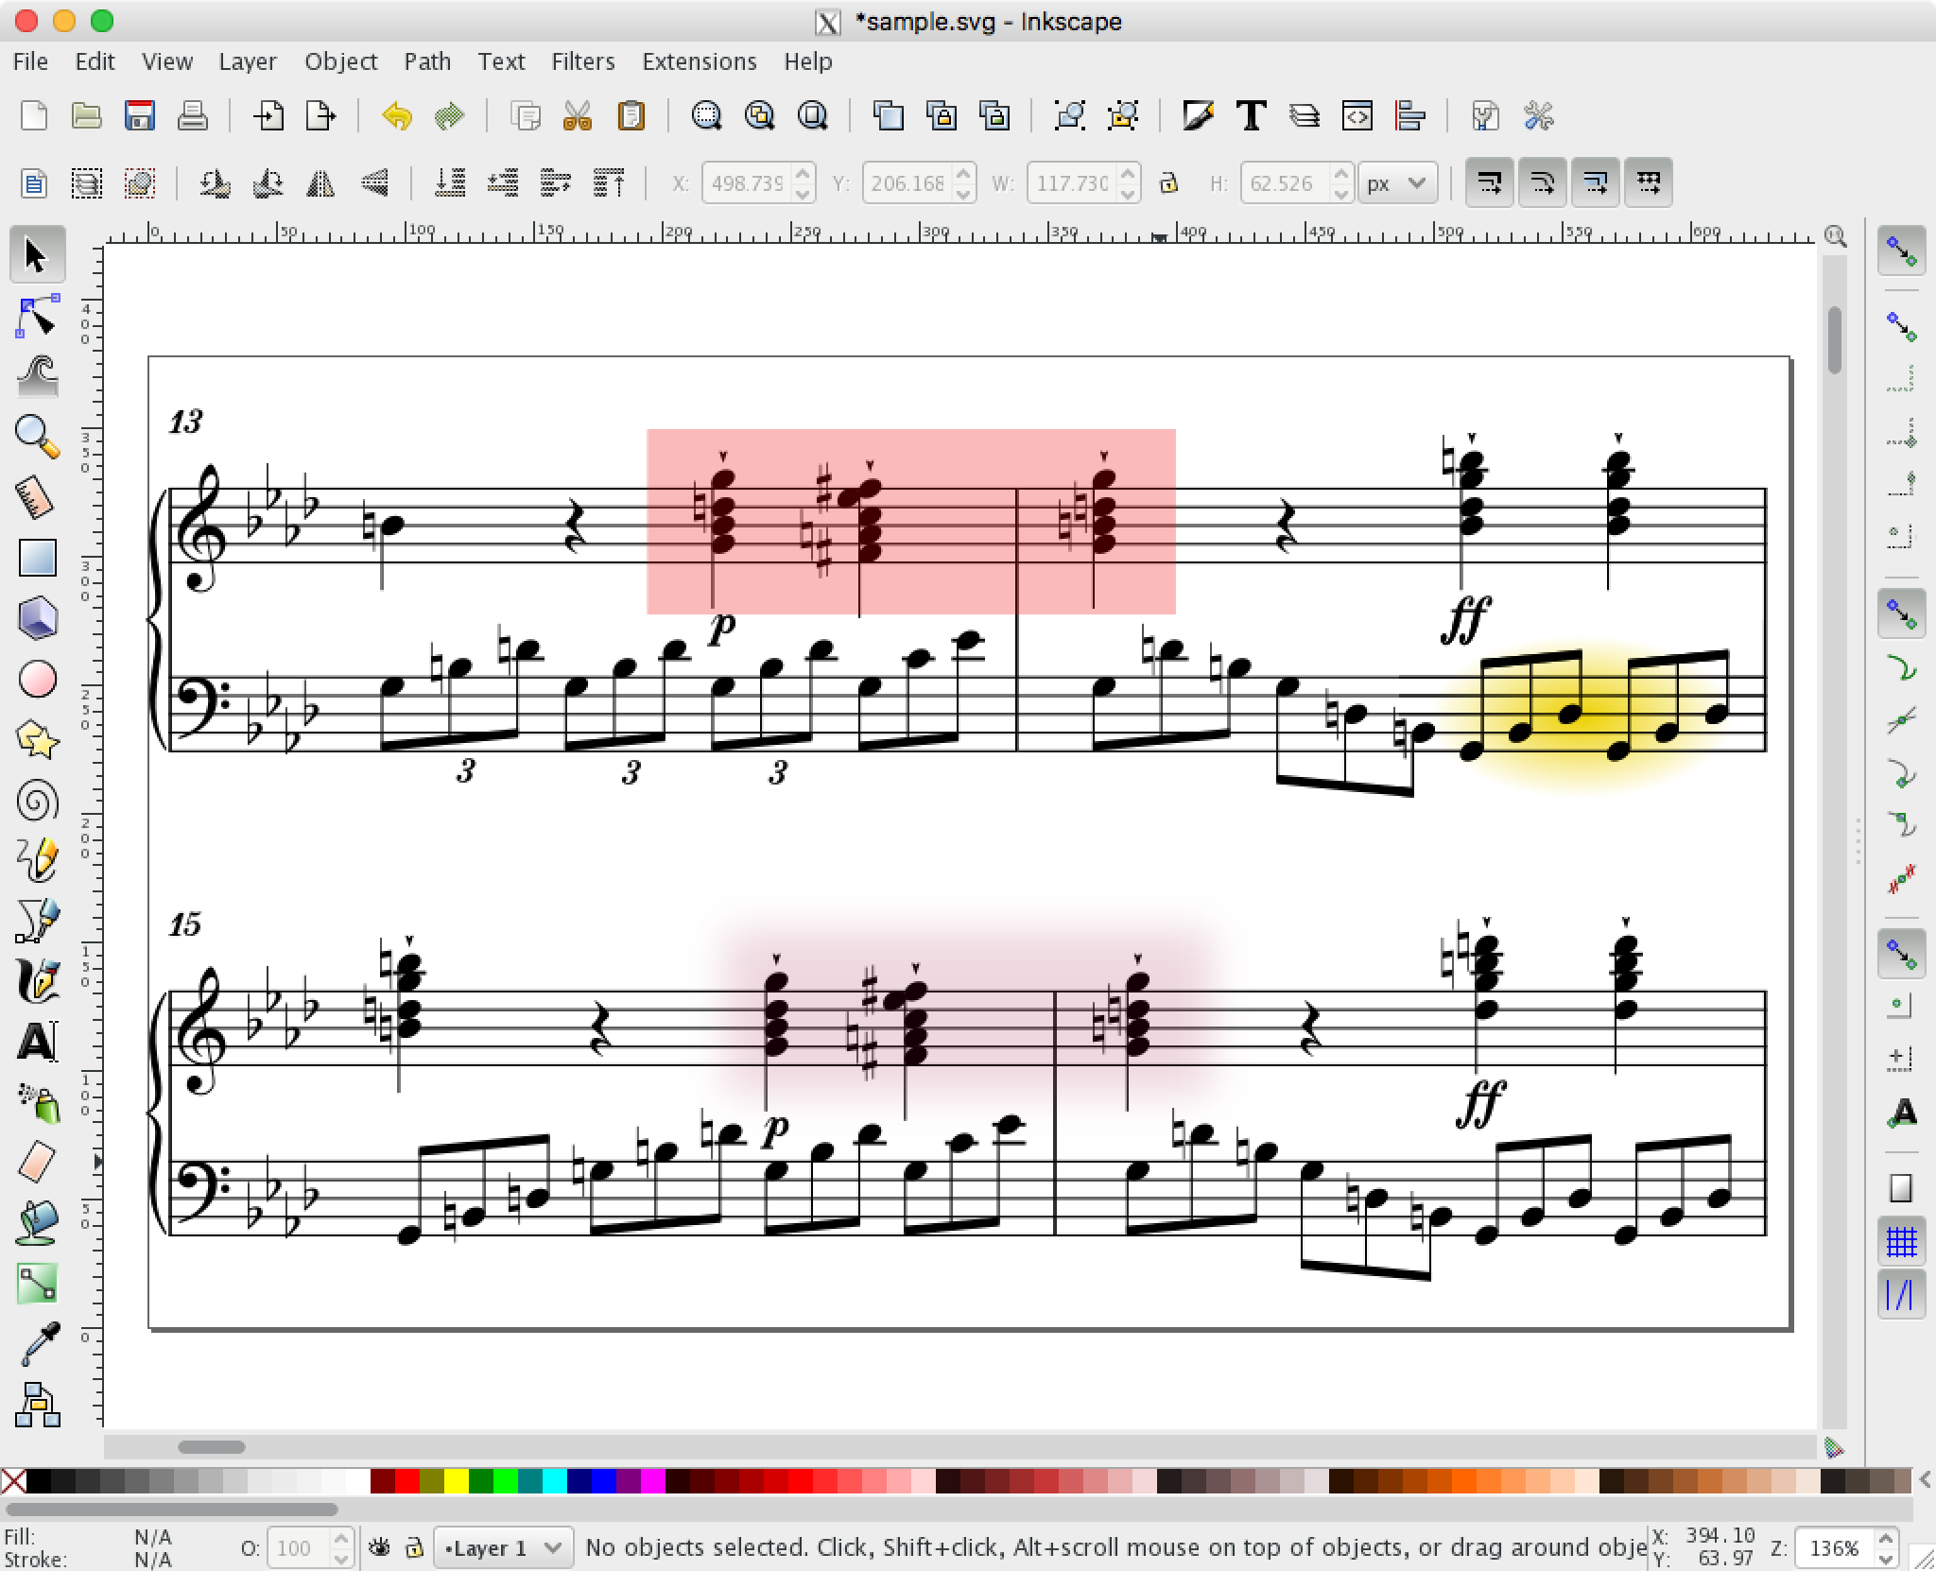
Task: Open the Layer menu
Action: click(x=248, y=61)
